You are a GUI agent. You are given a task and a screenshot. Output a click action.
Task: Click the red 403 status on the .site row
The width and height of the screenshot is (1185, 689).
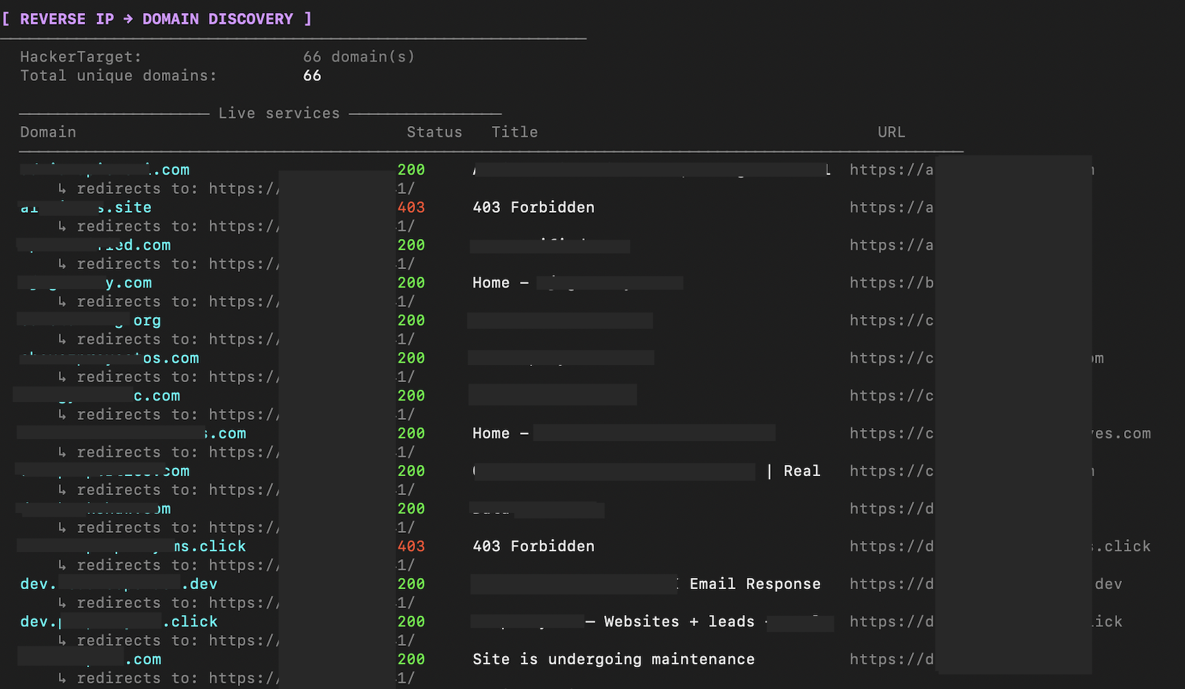(x=411, y=208)
